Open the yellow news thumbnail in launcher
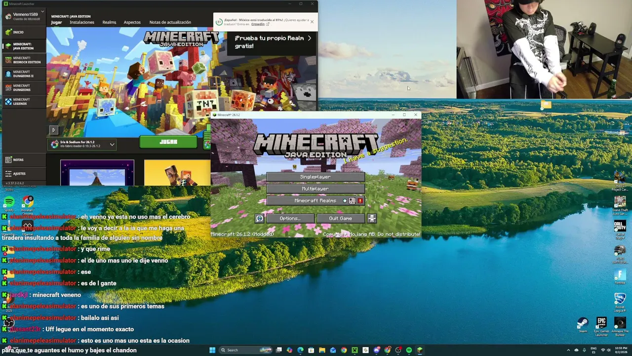Image resolution: width=632 pixels, height=356 pixels. [x=177, y=173]
